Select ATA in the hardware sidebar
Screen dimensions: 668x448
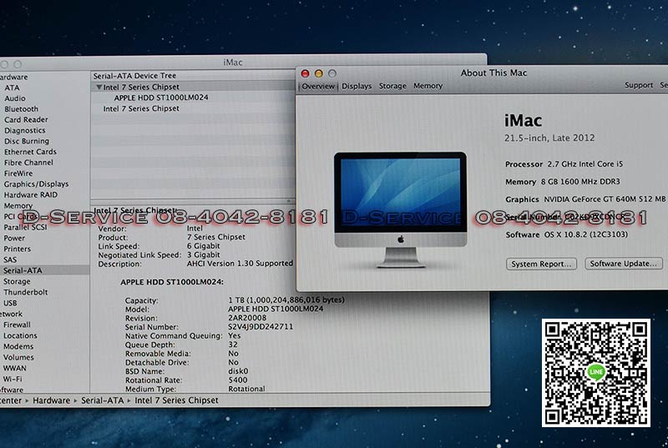[12, 88]
